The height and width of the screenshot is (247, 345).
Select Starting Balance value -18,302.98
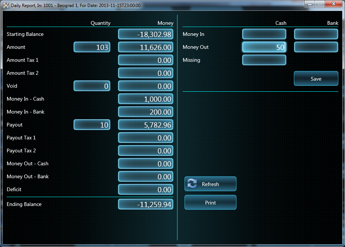click(146, 34)
